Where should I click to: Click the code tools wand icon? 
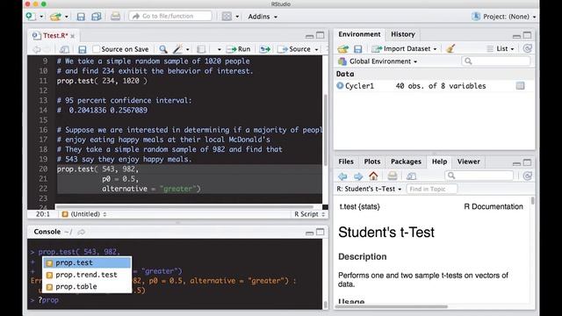[x=177, y=49]
